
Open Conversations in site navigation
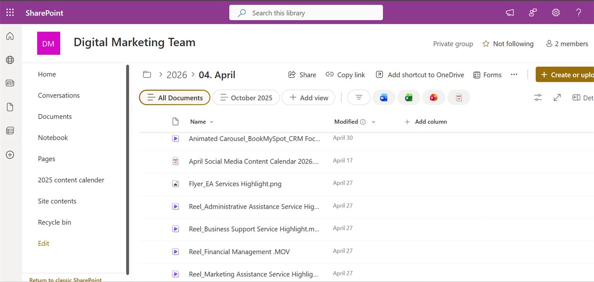tap(59, 96)
